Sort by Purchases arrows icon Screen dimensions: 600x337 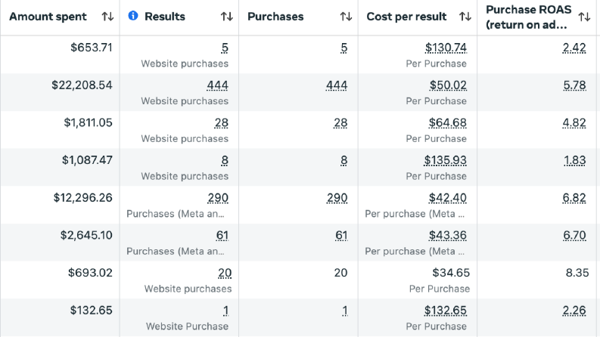coord(346,17)
